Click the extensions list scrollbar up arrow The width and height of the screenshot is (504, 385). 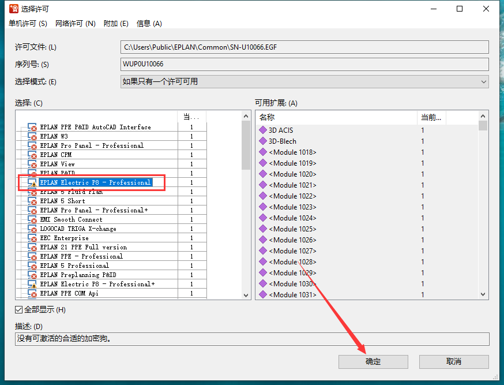pyautogui.click(x=483, y=116)
